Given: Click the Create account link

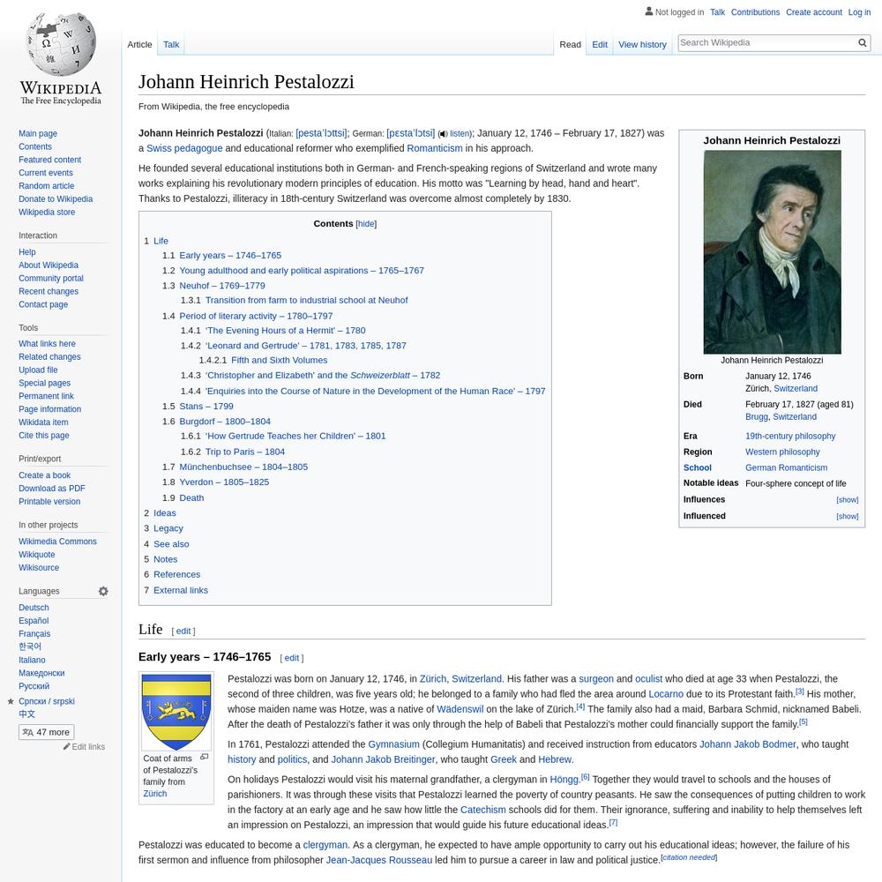Looking at the screenshot, I should point(814,12).
